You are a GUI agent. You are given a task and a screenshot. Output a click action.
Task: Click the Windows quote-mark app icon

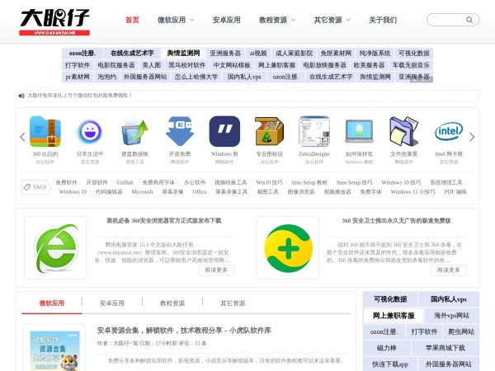coord(224,132)
